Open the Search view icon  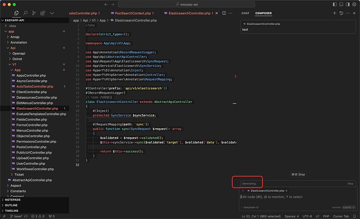click(25, 13)
